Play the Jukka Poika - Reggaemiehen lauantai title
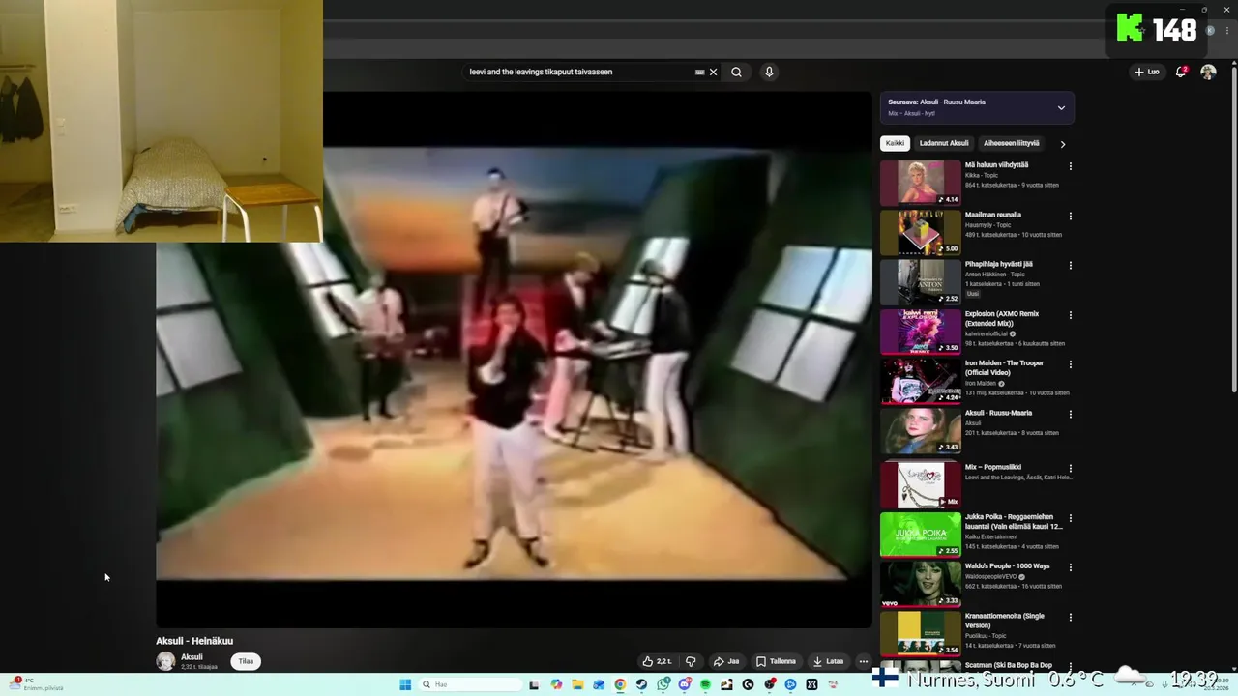This screenshot has height=696, width=1238. point(1014,521)
